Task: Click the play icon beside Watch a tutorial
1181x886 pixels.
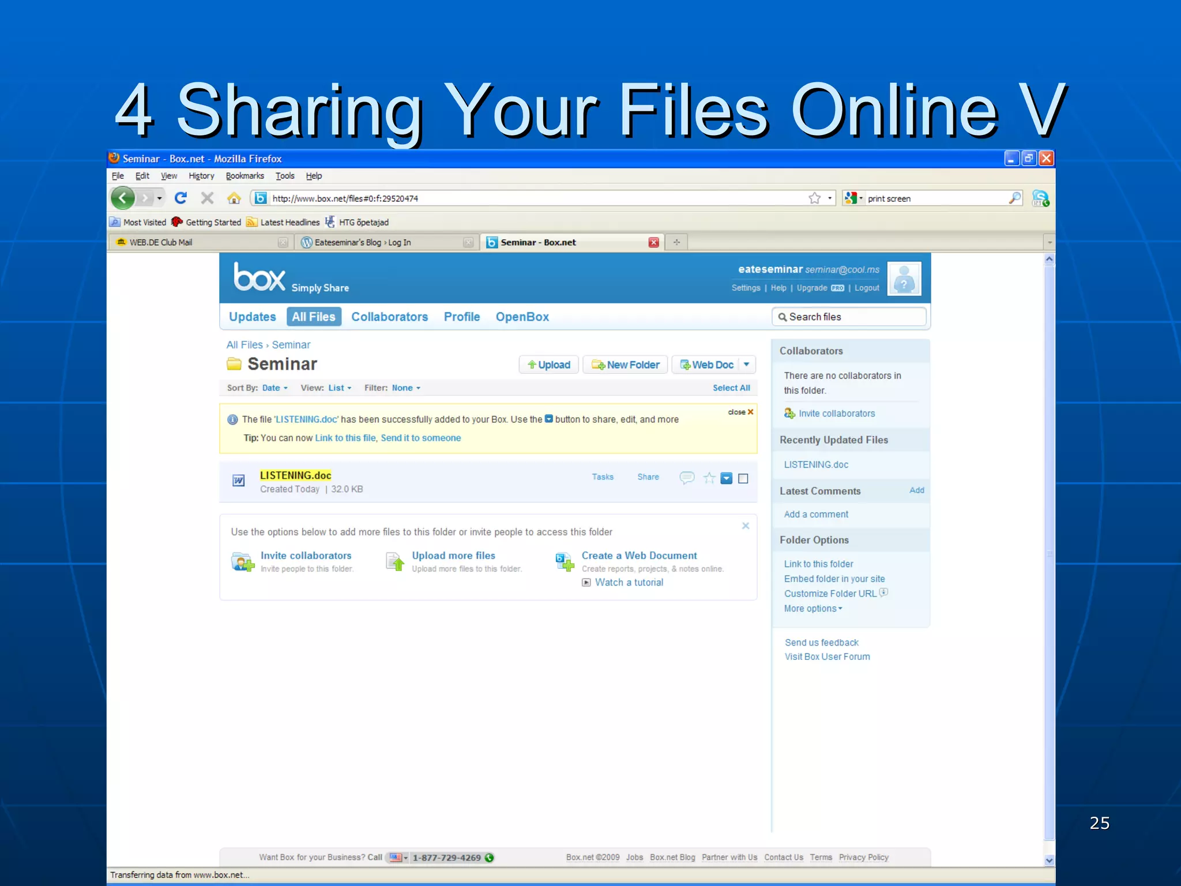Action: coord(586,583)
